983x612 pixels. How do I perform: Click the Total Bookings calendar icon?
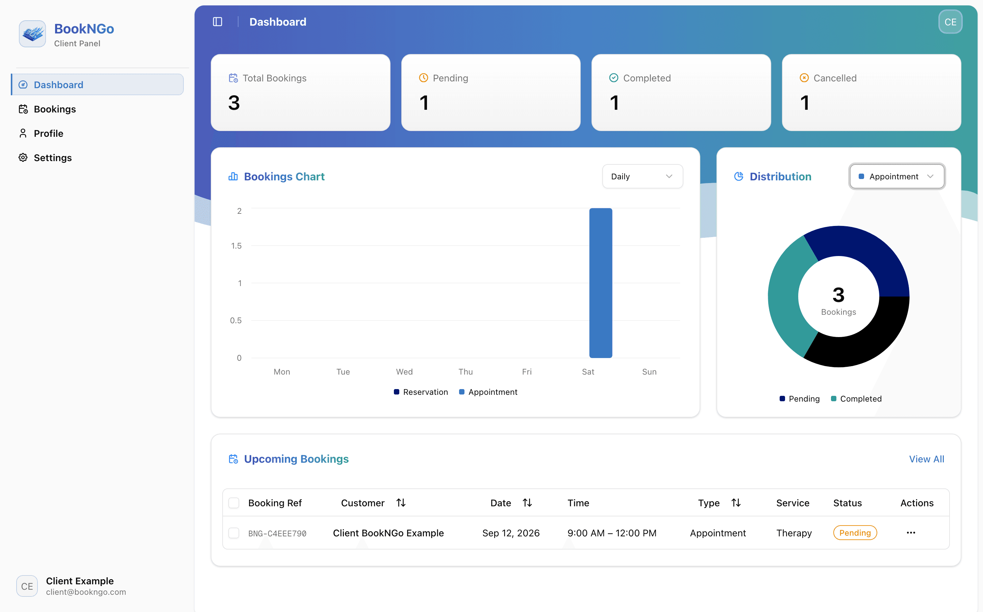point(233,78)
